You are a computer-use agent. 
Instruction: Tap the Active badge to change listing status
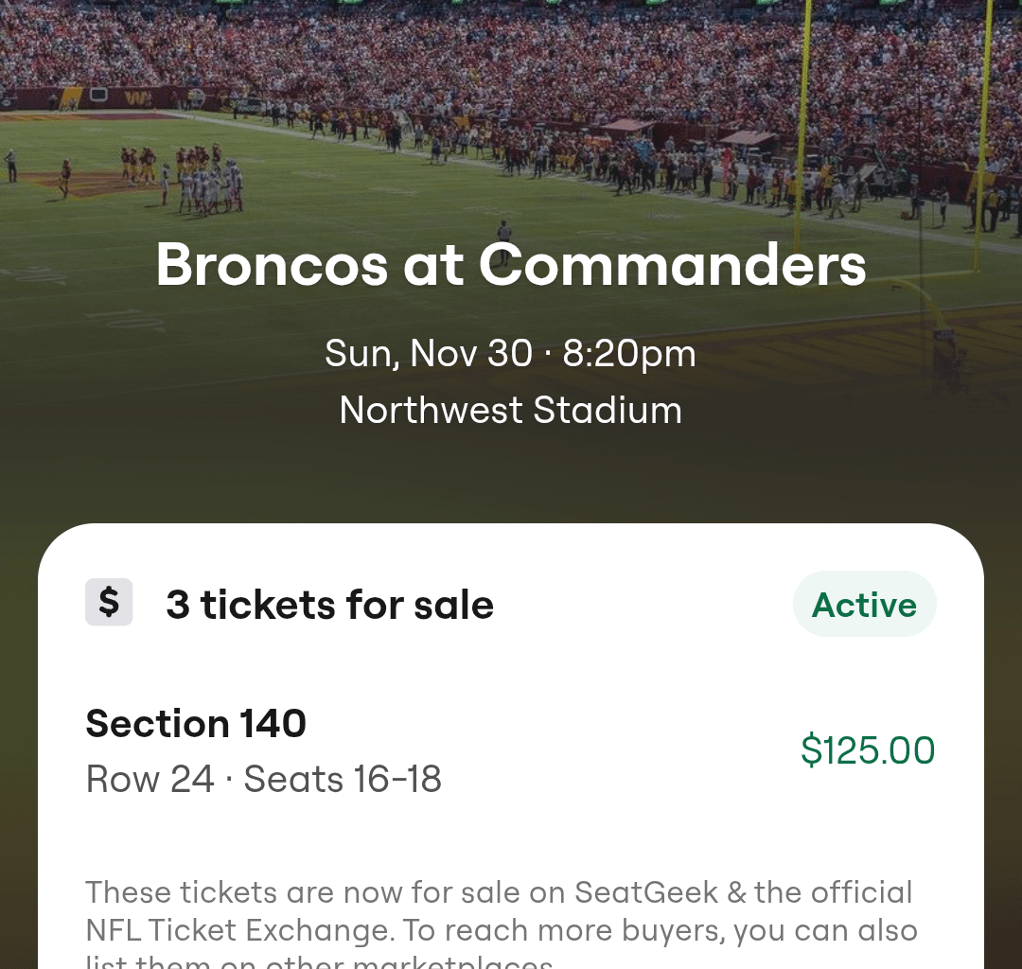pyautogui.click(x=864, y=603)
